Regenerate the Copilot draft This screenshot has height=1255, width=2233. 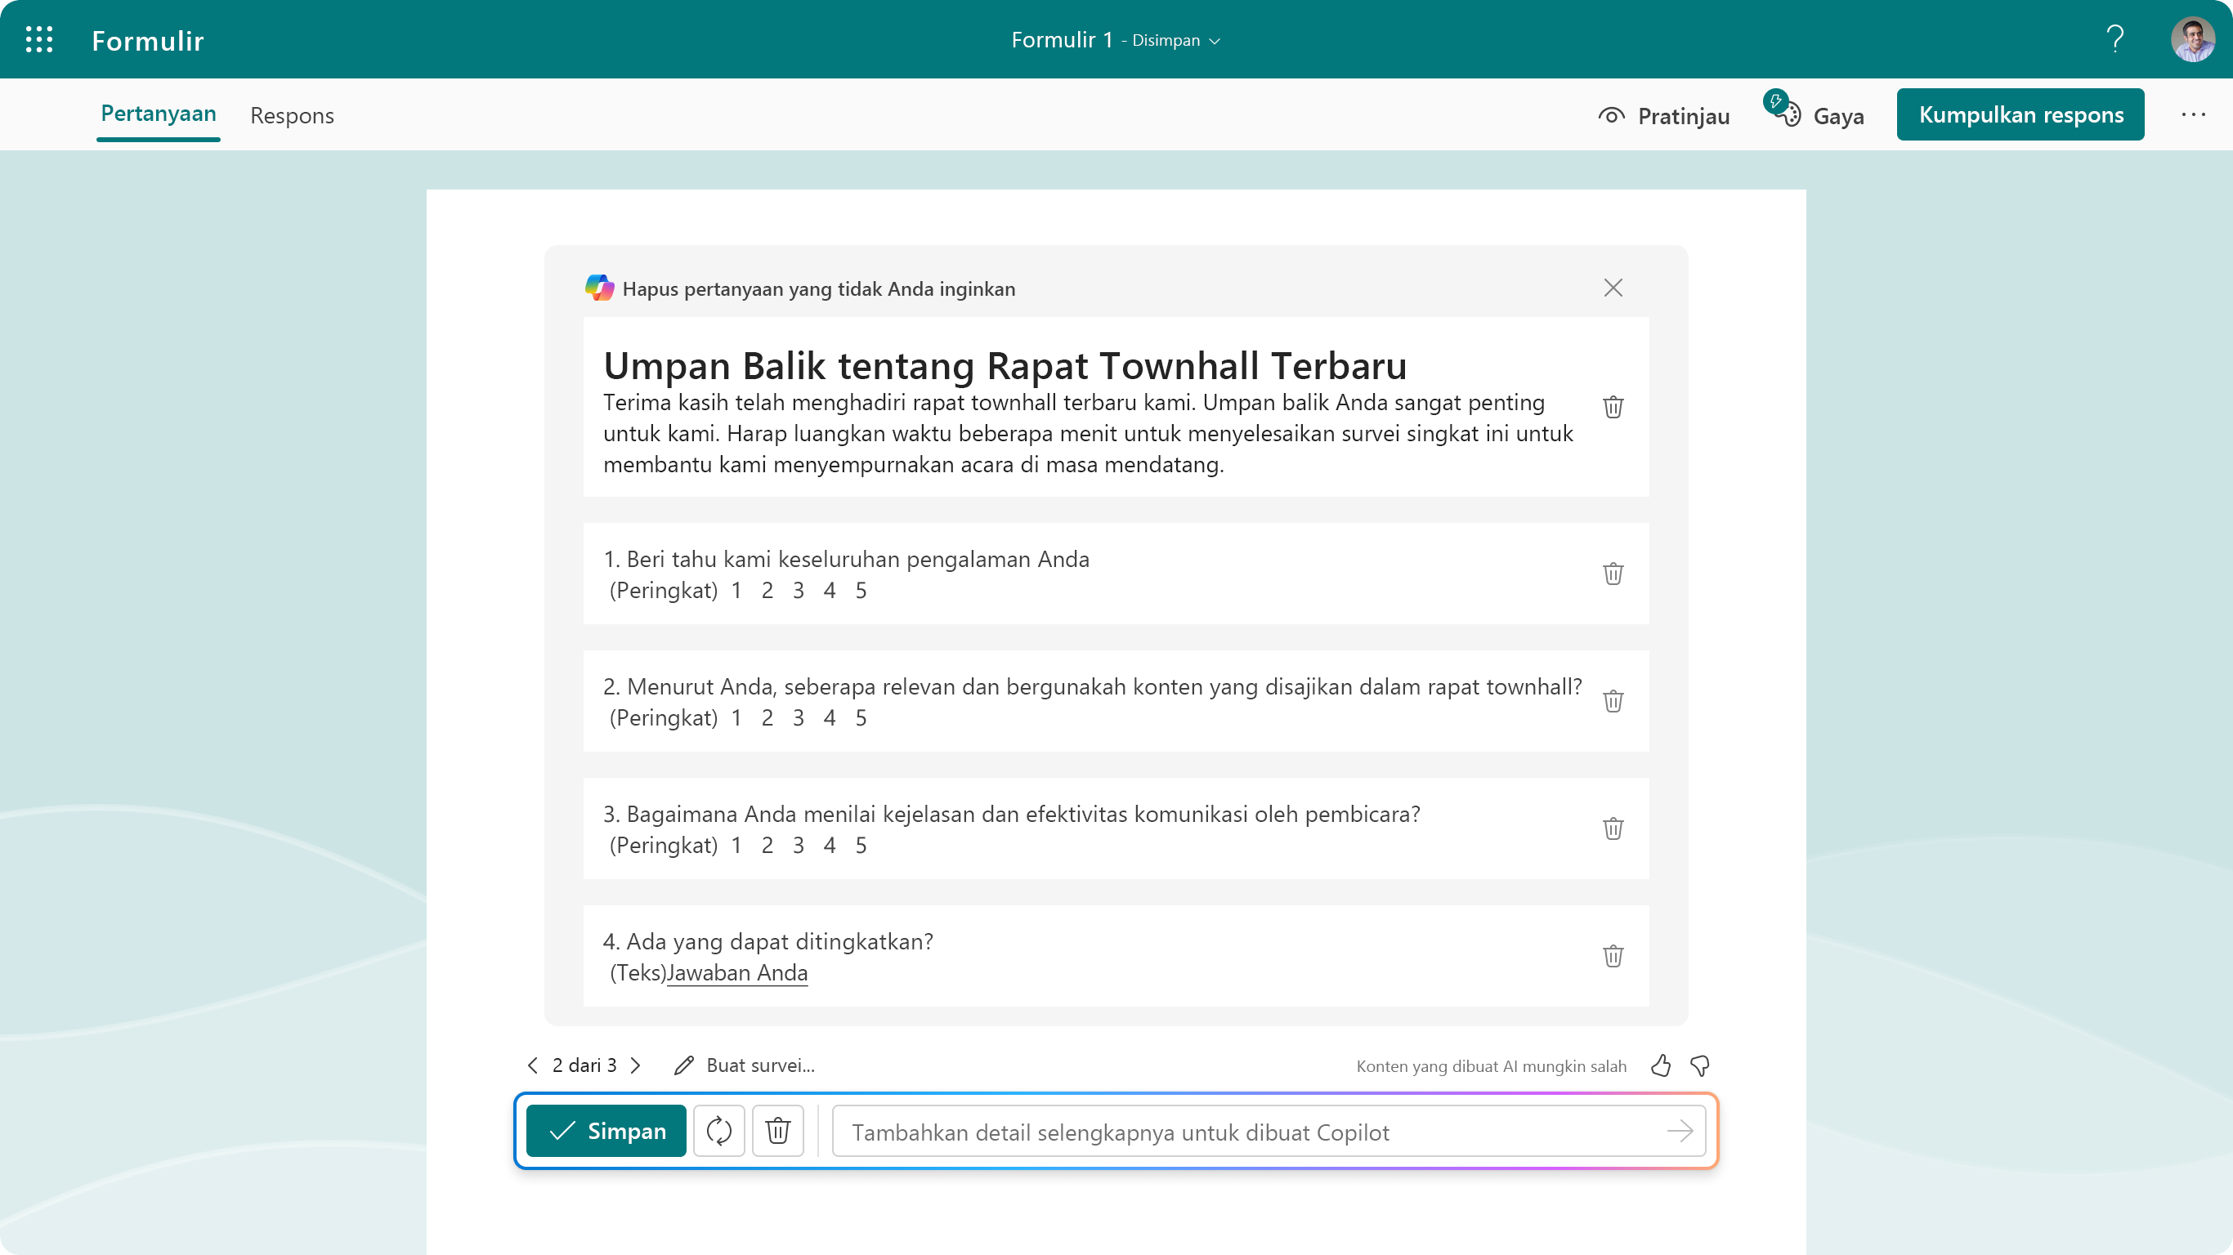coord(718,1131)
